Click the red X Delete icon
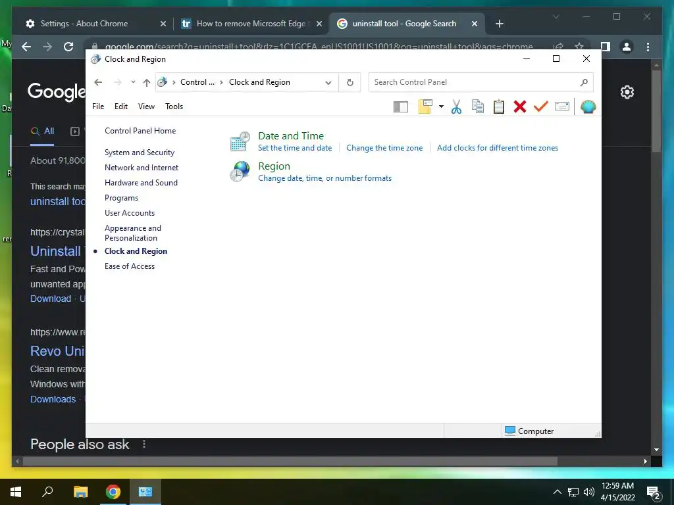The height and width of the screenshot is (505, 674). 520,107
